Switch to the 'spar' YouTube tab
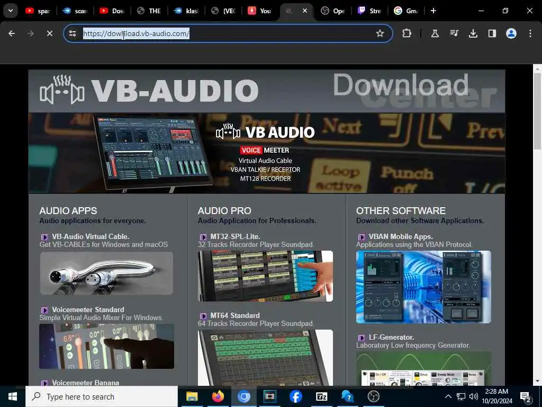This screenshot has height=407, width=542. coord(38,11)
